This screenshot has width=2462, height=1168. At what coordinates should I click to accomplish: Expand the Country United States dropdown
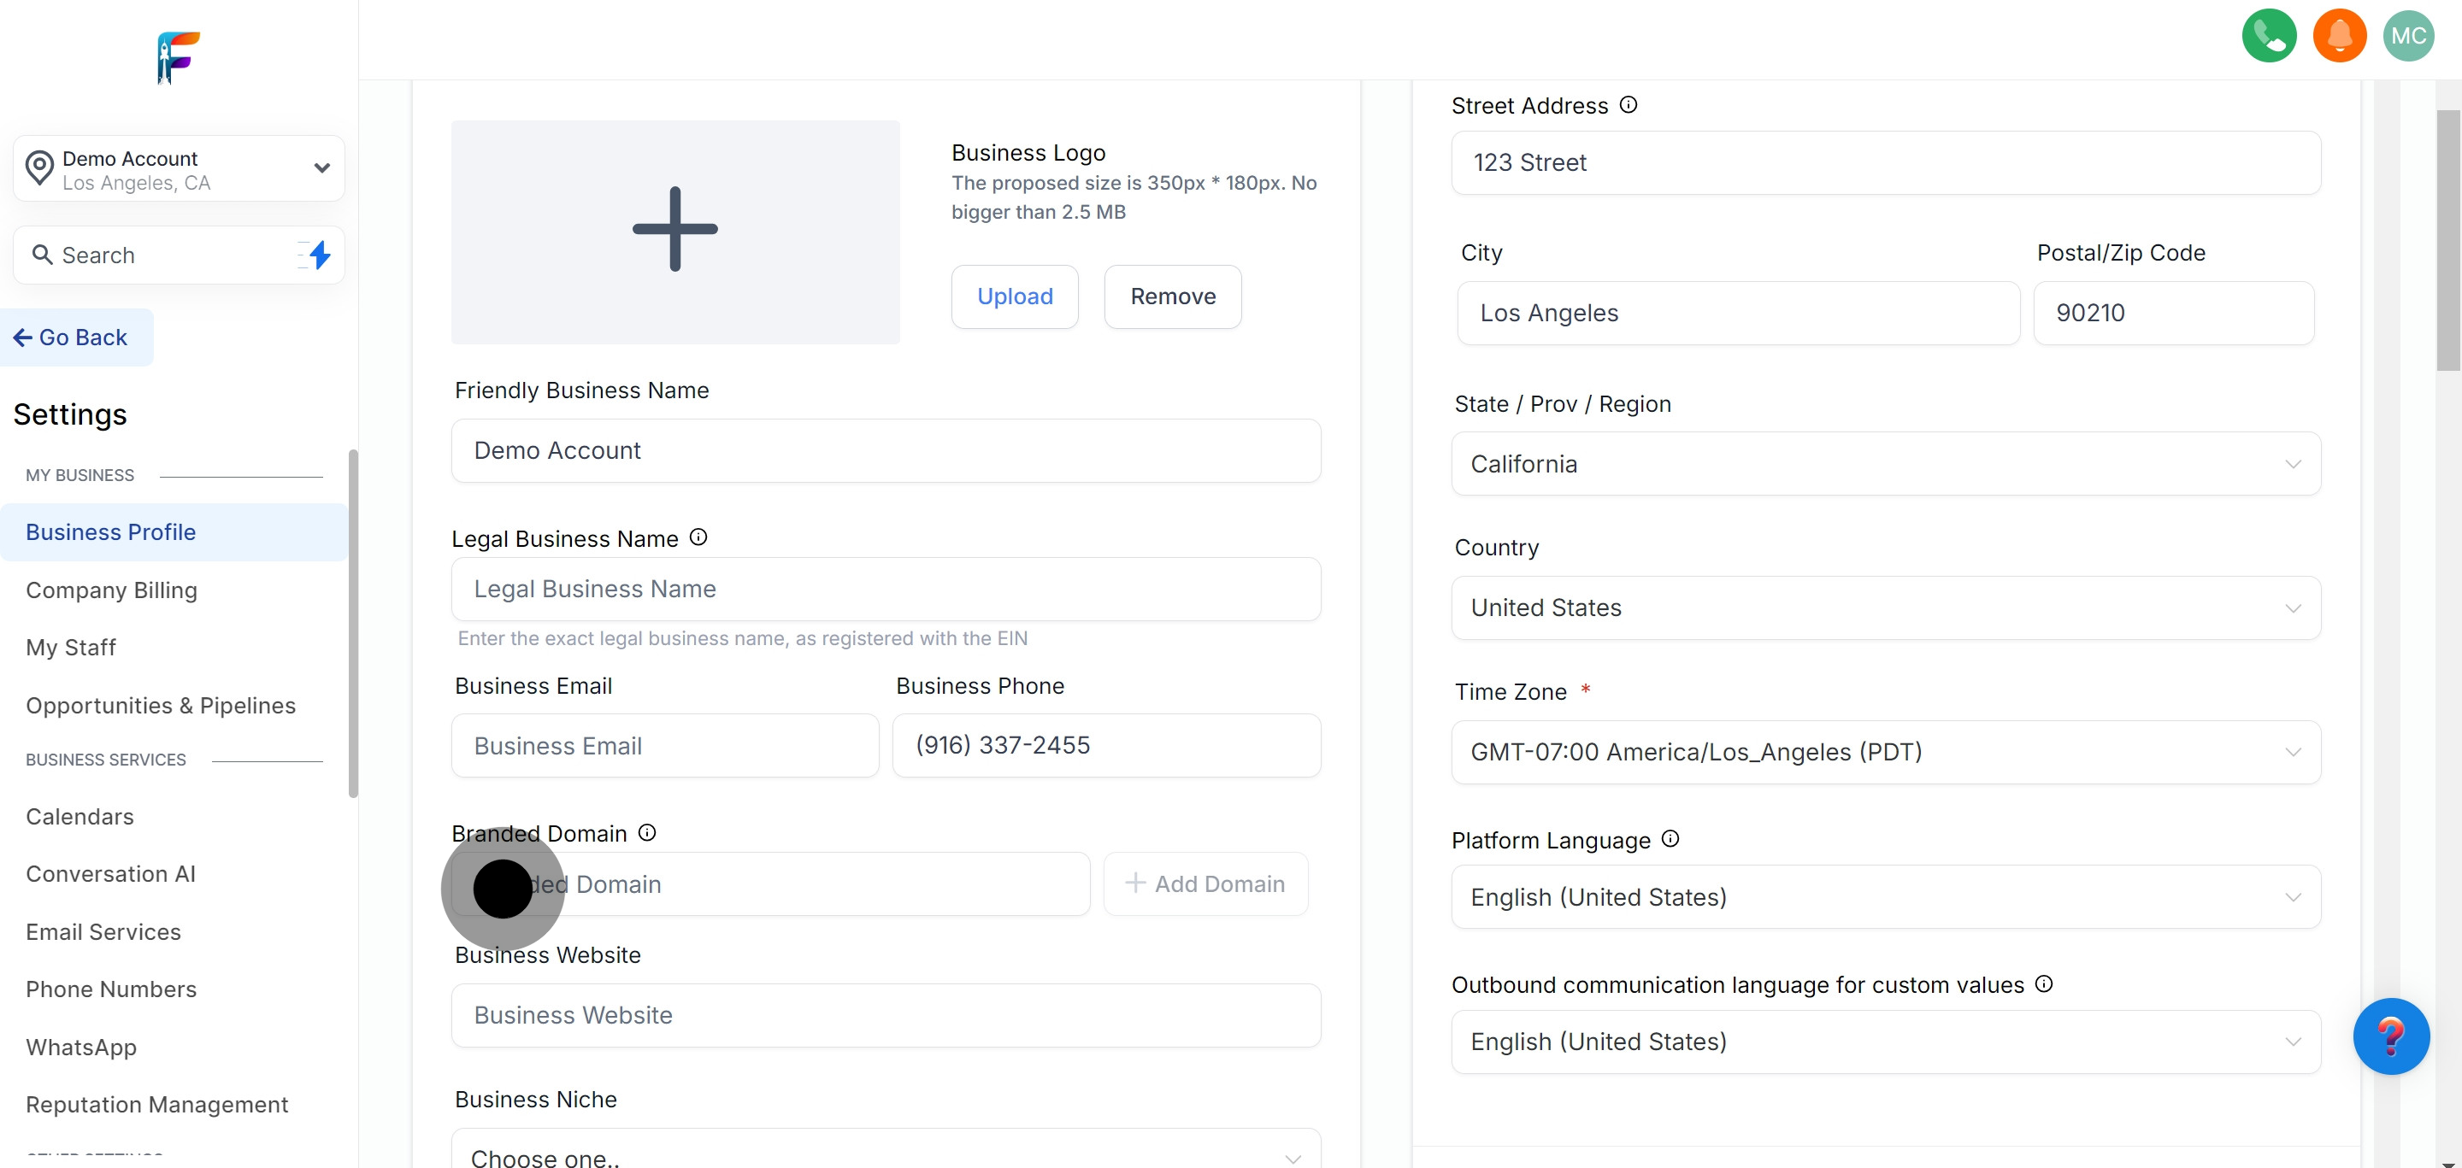pos(1885,608)
